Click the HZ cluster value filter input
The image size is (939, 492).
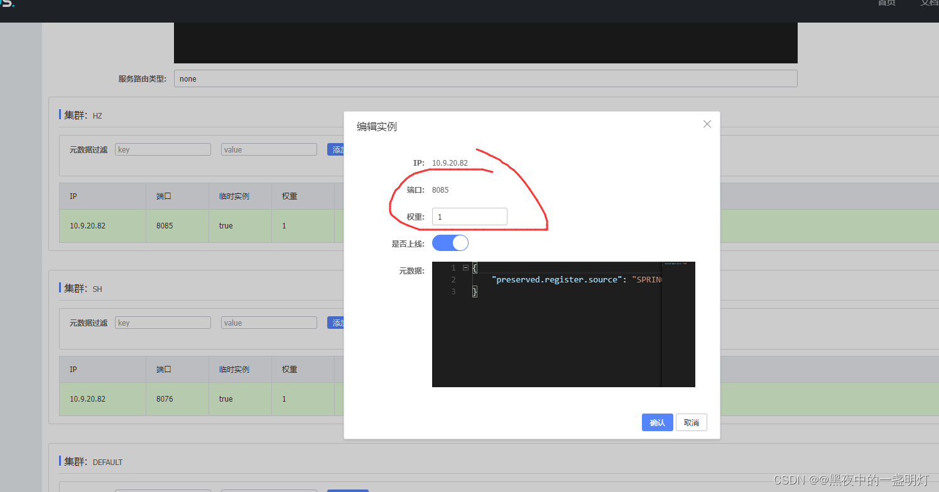(x=269, y=149)
